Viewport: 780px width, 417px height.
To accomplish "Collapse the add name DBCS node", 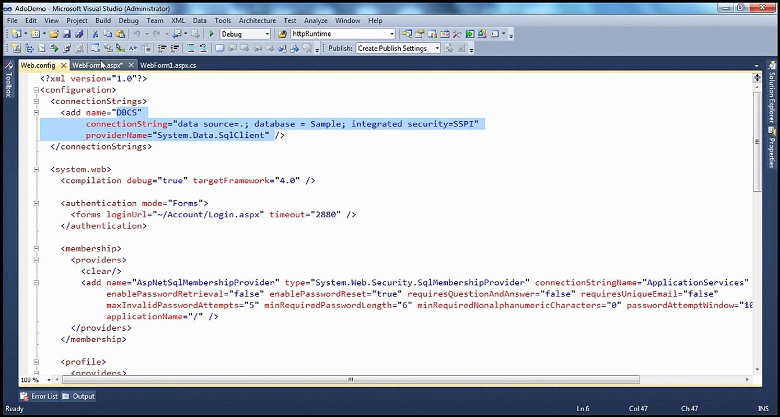I will (x=36, y=112).
